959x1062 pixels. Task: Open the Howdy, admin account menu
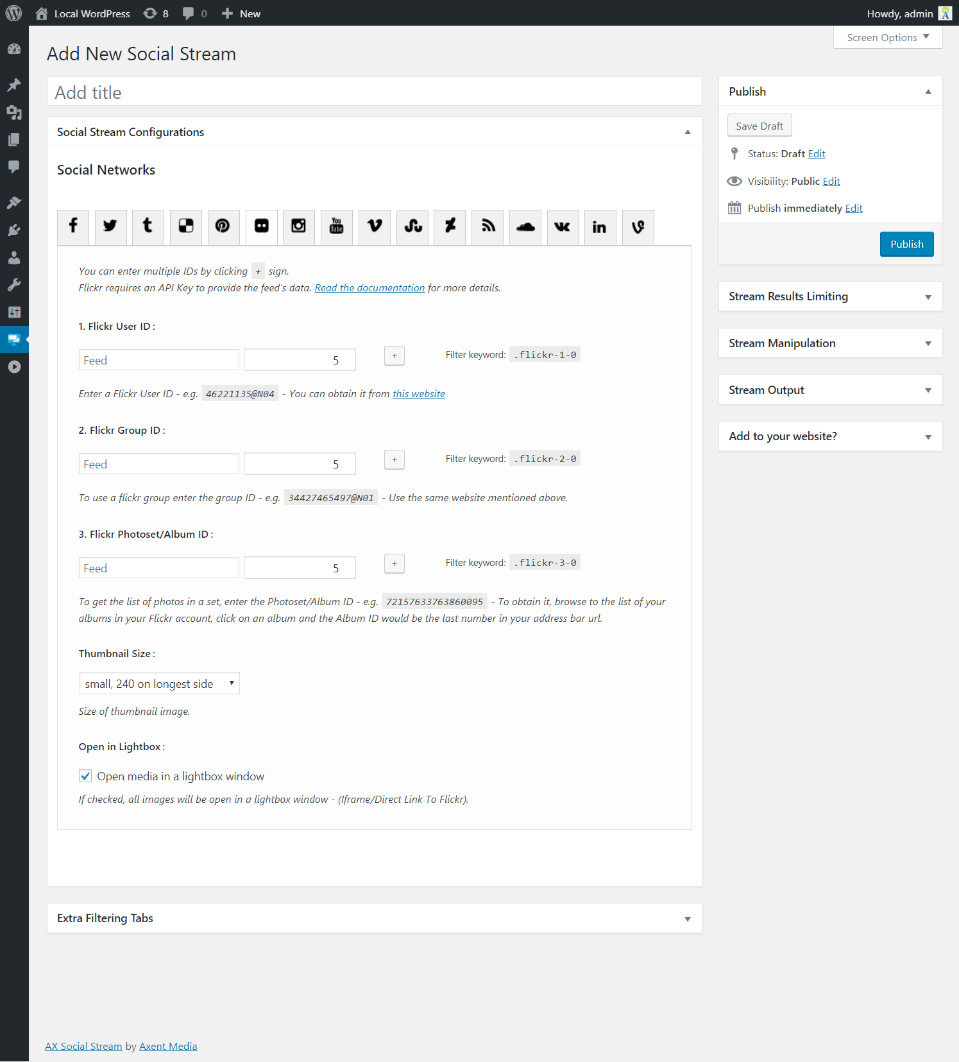[x=909, y=13]
